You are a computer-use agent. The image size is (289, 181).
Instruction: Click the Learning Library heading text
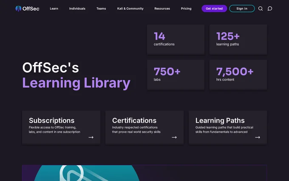(x=76, y=83)
